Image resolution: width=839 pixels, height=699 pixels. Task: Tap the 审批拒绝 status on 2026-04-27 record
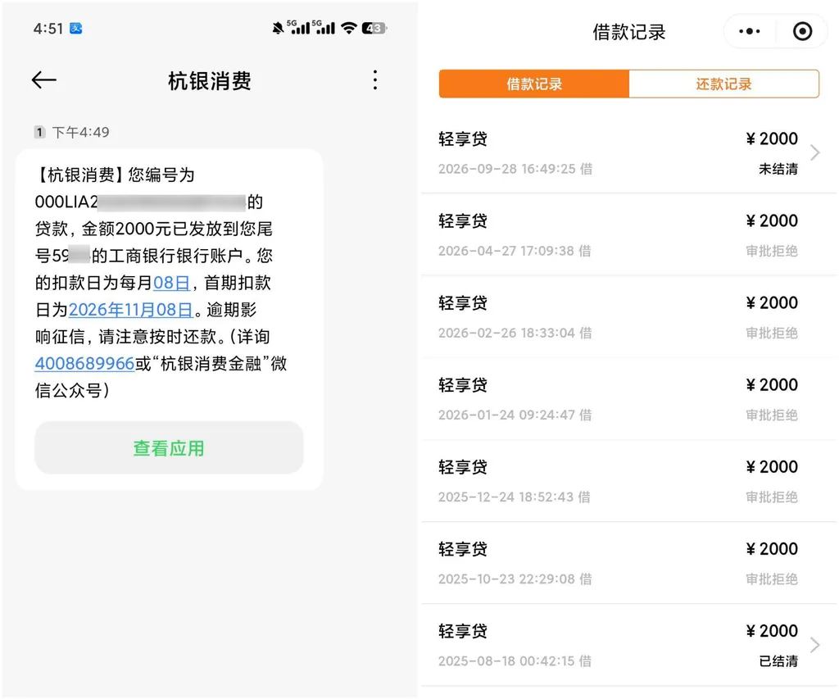pos(772,251)
